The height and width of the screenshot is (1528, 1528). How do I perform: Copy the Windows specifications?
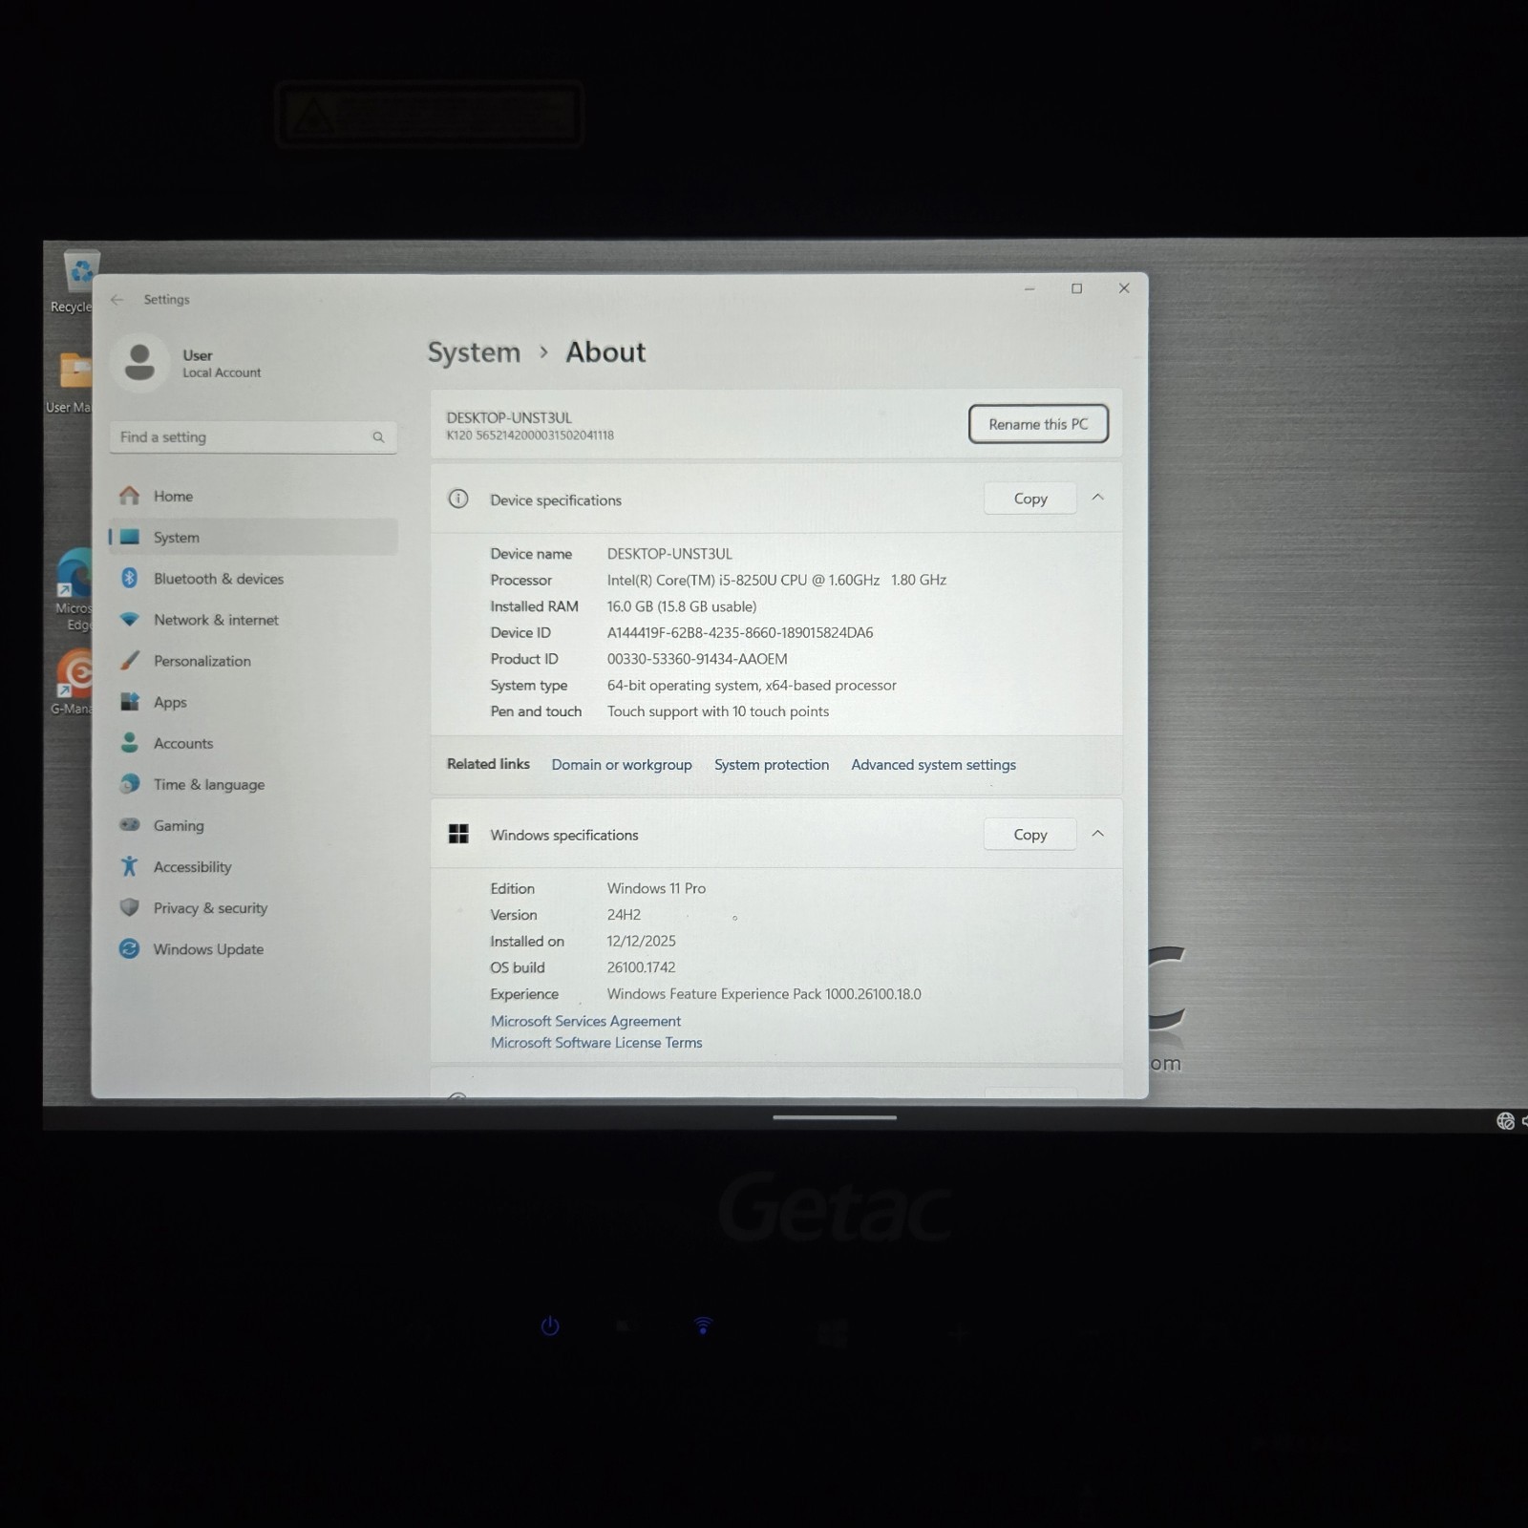click(1030, 835)
